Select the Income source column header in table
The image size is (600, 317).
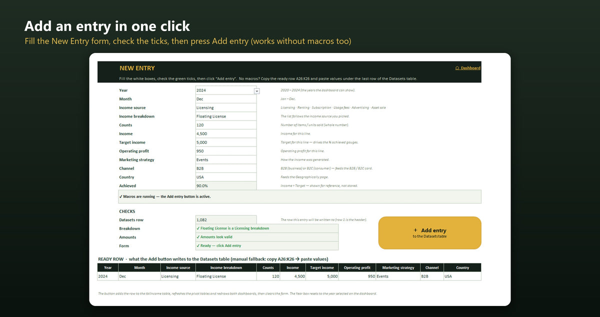pos(178,267)
